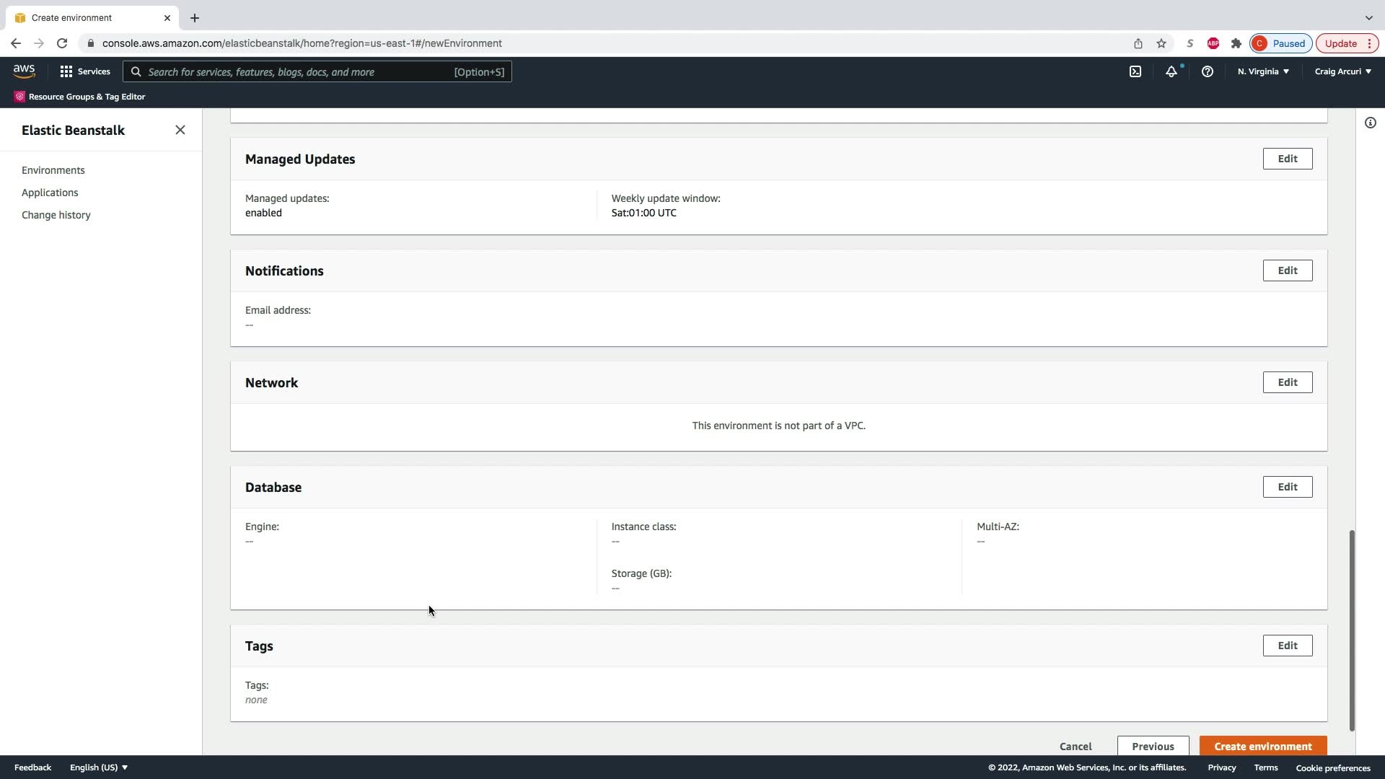Bookmark page with star icon
Image resolution: width=1385 pixels, height=779 pixels.
coord(1161,43)
